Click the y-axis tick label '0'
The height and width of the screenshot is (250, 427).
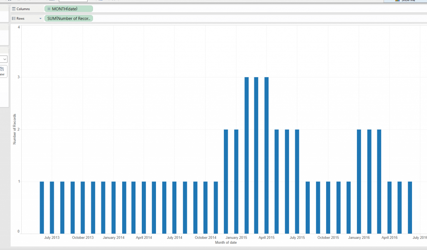(x=19, y=232)
